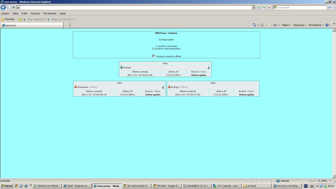Refresh the page with green arrows icon
This screenshot has width=336, height=189.
coord(264,8)
